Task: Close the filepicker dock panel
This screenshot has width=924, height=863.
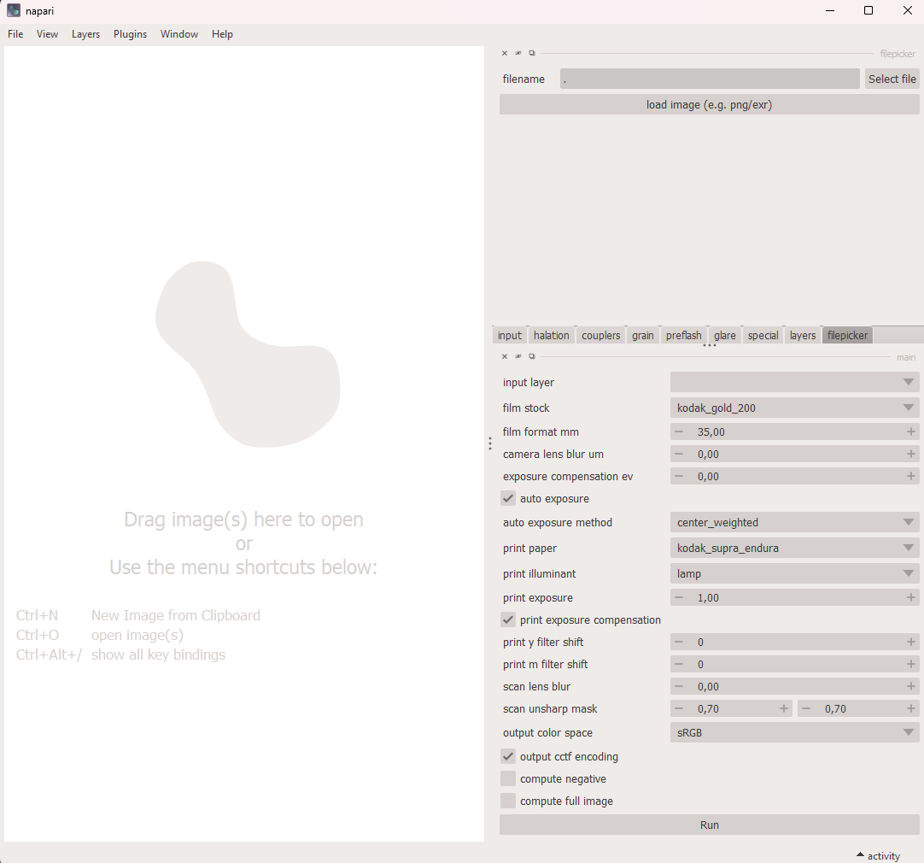Action: click(x=505, y=53)
